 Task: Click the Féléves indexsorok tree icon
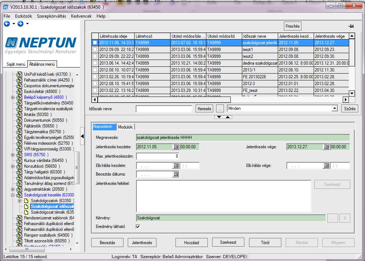coord(19,143)
